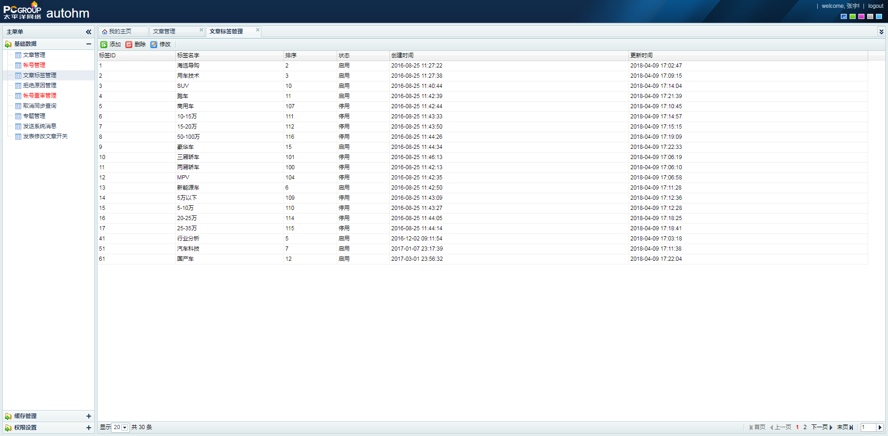Click the green 添加 (add) icon
Screen dimensions: 888x436
tap(104, 45)
